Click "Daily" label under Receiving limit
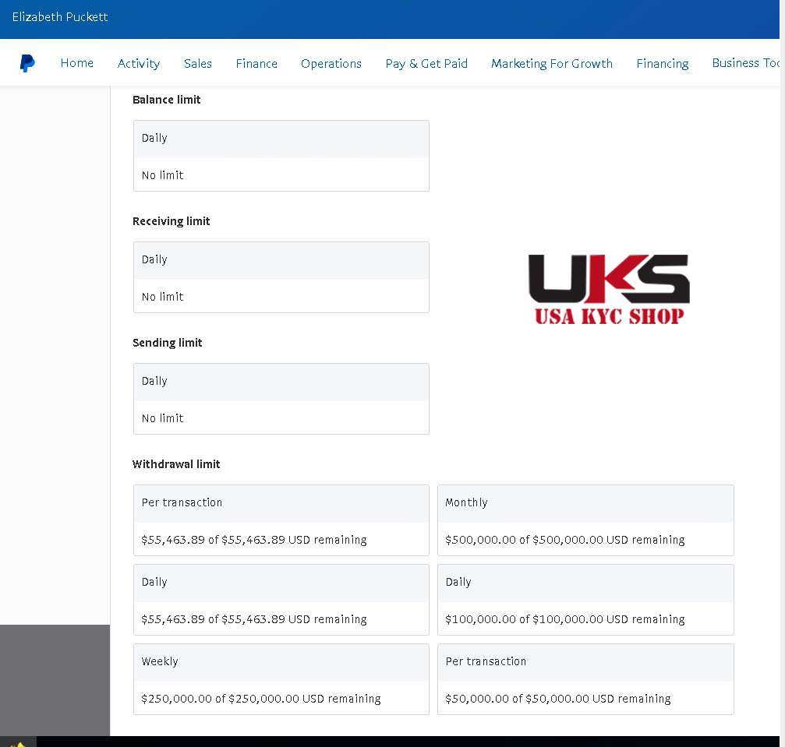 click(154, 259)
